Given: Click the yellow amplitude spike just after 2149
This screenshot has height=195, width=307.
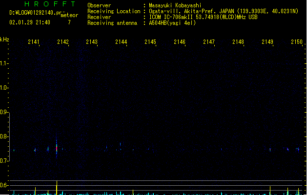Looking at the screenshot, I should [x=270, y=191].
